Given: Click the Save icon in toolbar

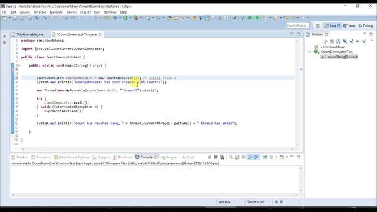Looking at the screenshot, I should [x=15, y=18].
